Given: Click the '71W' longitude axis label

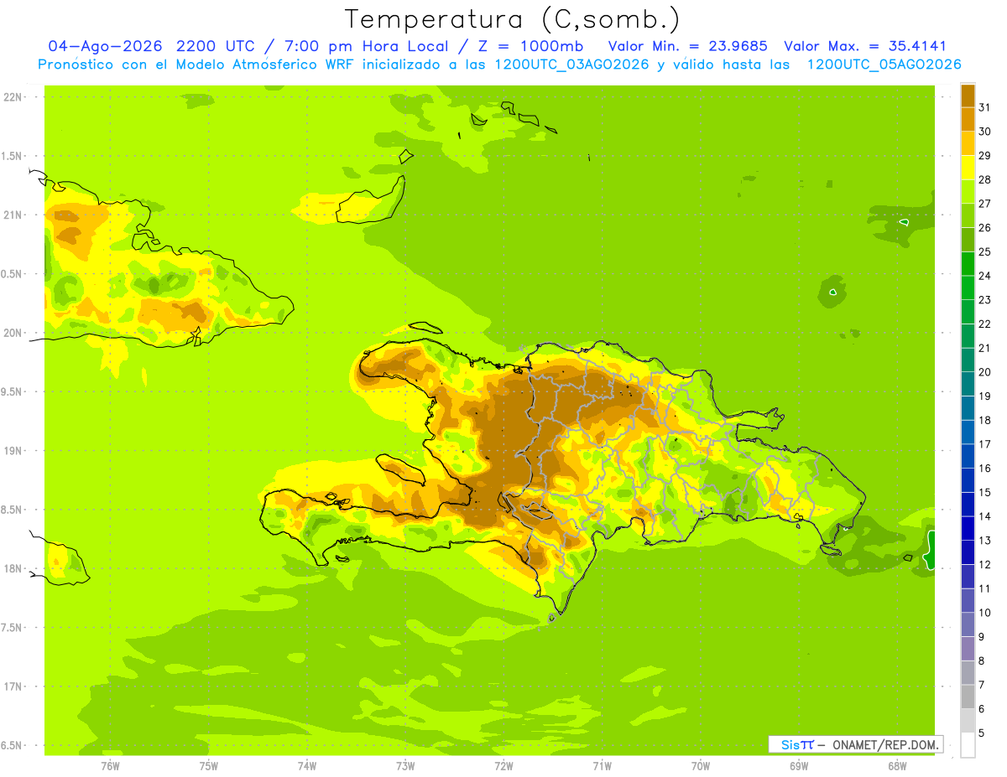Looking at the screenshot, I should coord(602,766).
